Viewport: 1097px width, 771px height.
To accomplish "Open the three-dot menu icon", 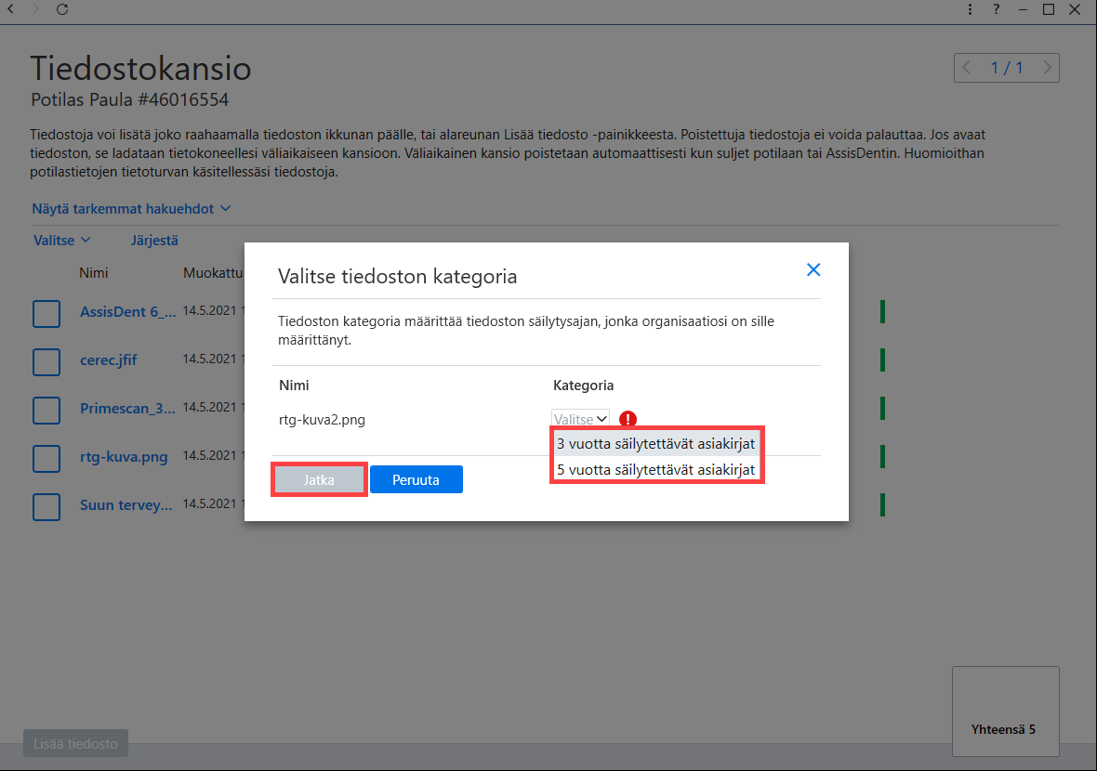I will pyautogui.click(x=970, y=9).
